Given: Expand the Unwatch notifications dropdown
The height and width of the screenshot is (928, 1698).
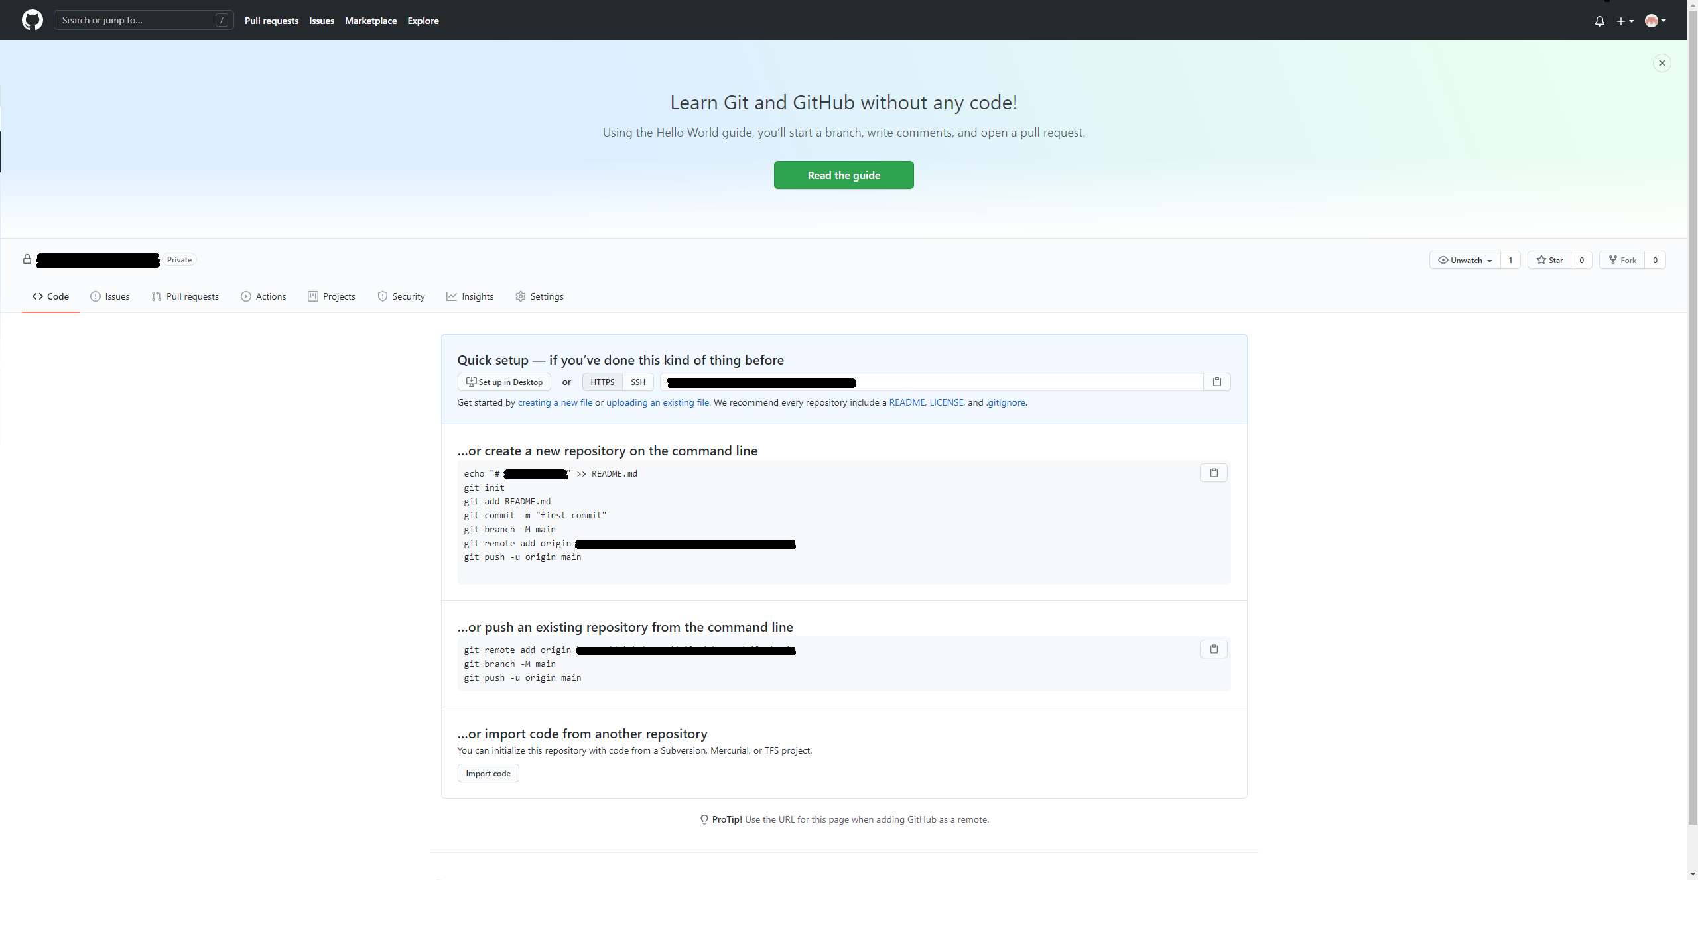Looking at the screenshot, I should (x=1465, y=260).
